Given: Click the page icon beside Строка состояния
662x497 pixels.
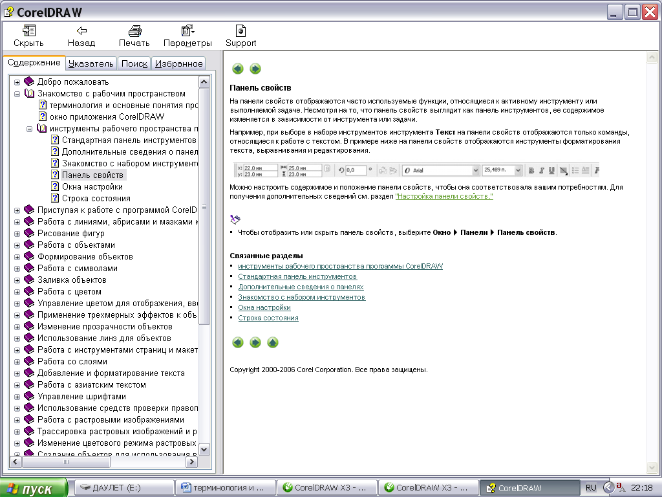Looking at the screenshot, I should click(x=55, y=198).
